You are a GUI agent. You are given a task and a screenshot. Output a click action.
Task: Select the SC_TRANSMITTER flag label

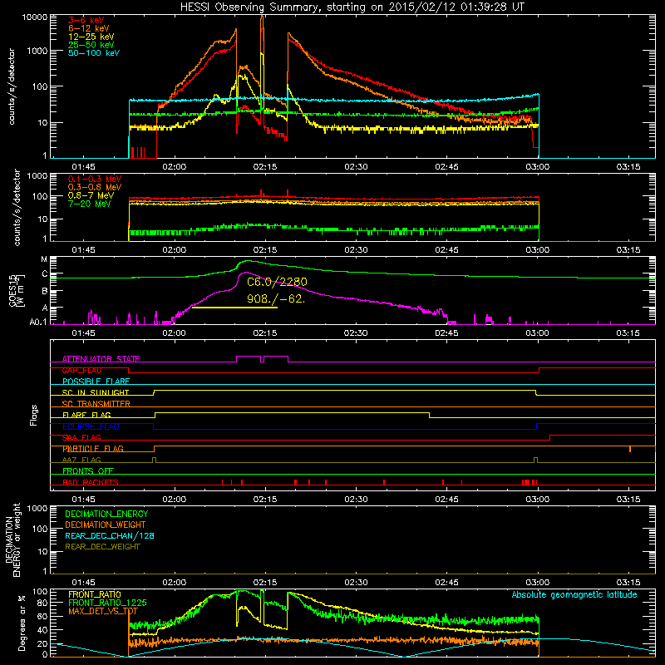pyautogui.click(x=96, y=404)
